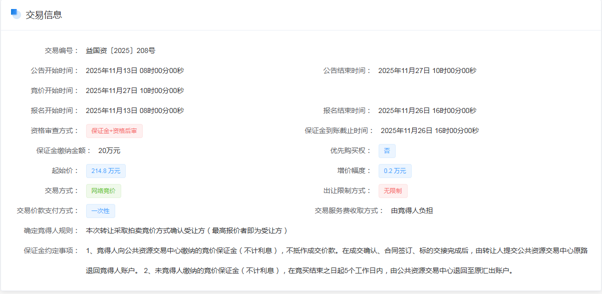Click the 确定竞得人规则 description text
602x294 pixels.
[x=187, y=230]
